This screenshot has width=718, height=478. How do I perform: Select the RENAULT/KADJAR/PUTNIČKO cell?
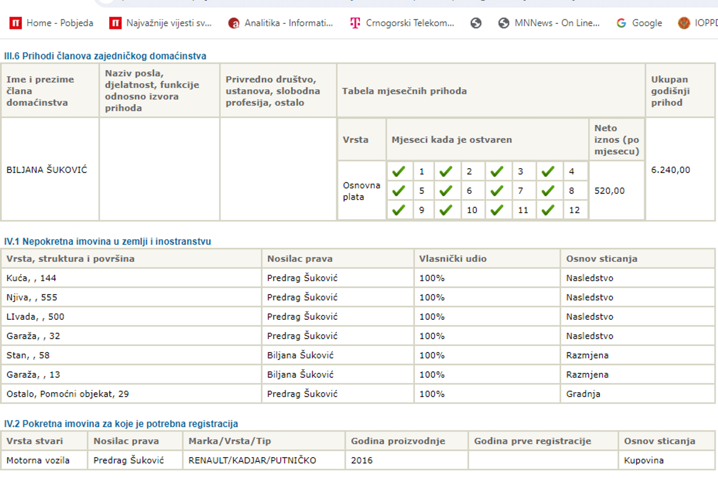coord(252,460)
